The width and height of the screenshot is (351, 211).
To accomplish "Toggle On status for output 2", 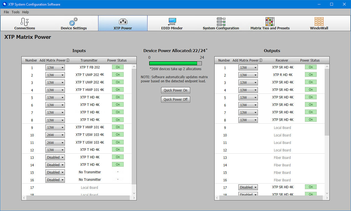I will pyautogui.click(x=311, y=75).
